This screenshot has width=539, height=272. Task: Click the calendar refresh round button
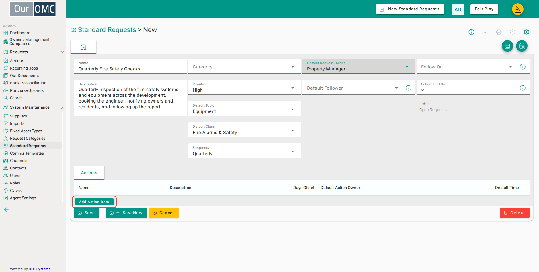[x=522, y=46]
